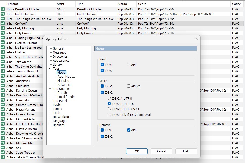Choose ID3v2.3 ISO-8859-1 radio button
The height and width of the screenshot is (163, 245).
[x=109, y=109]
